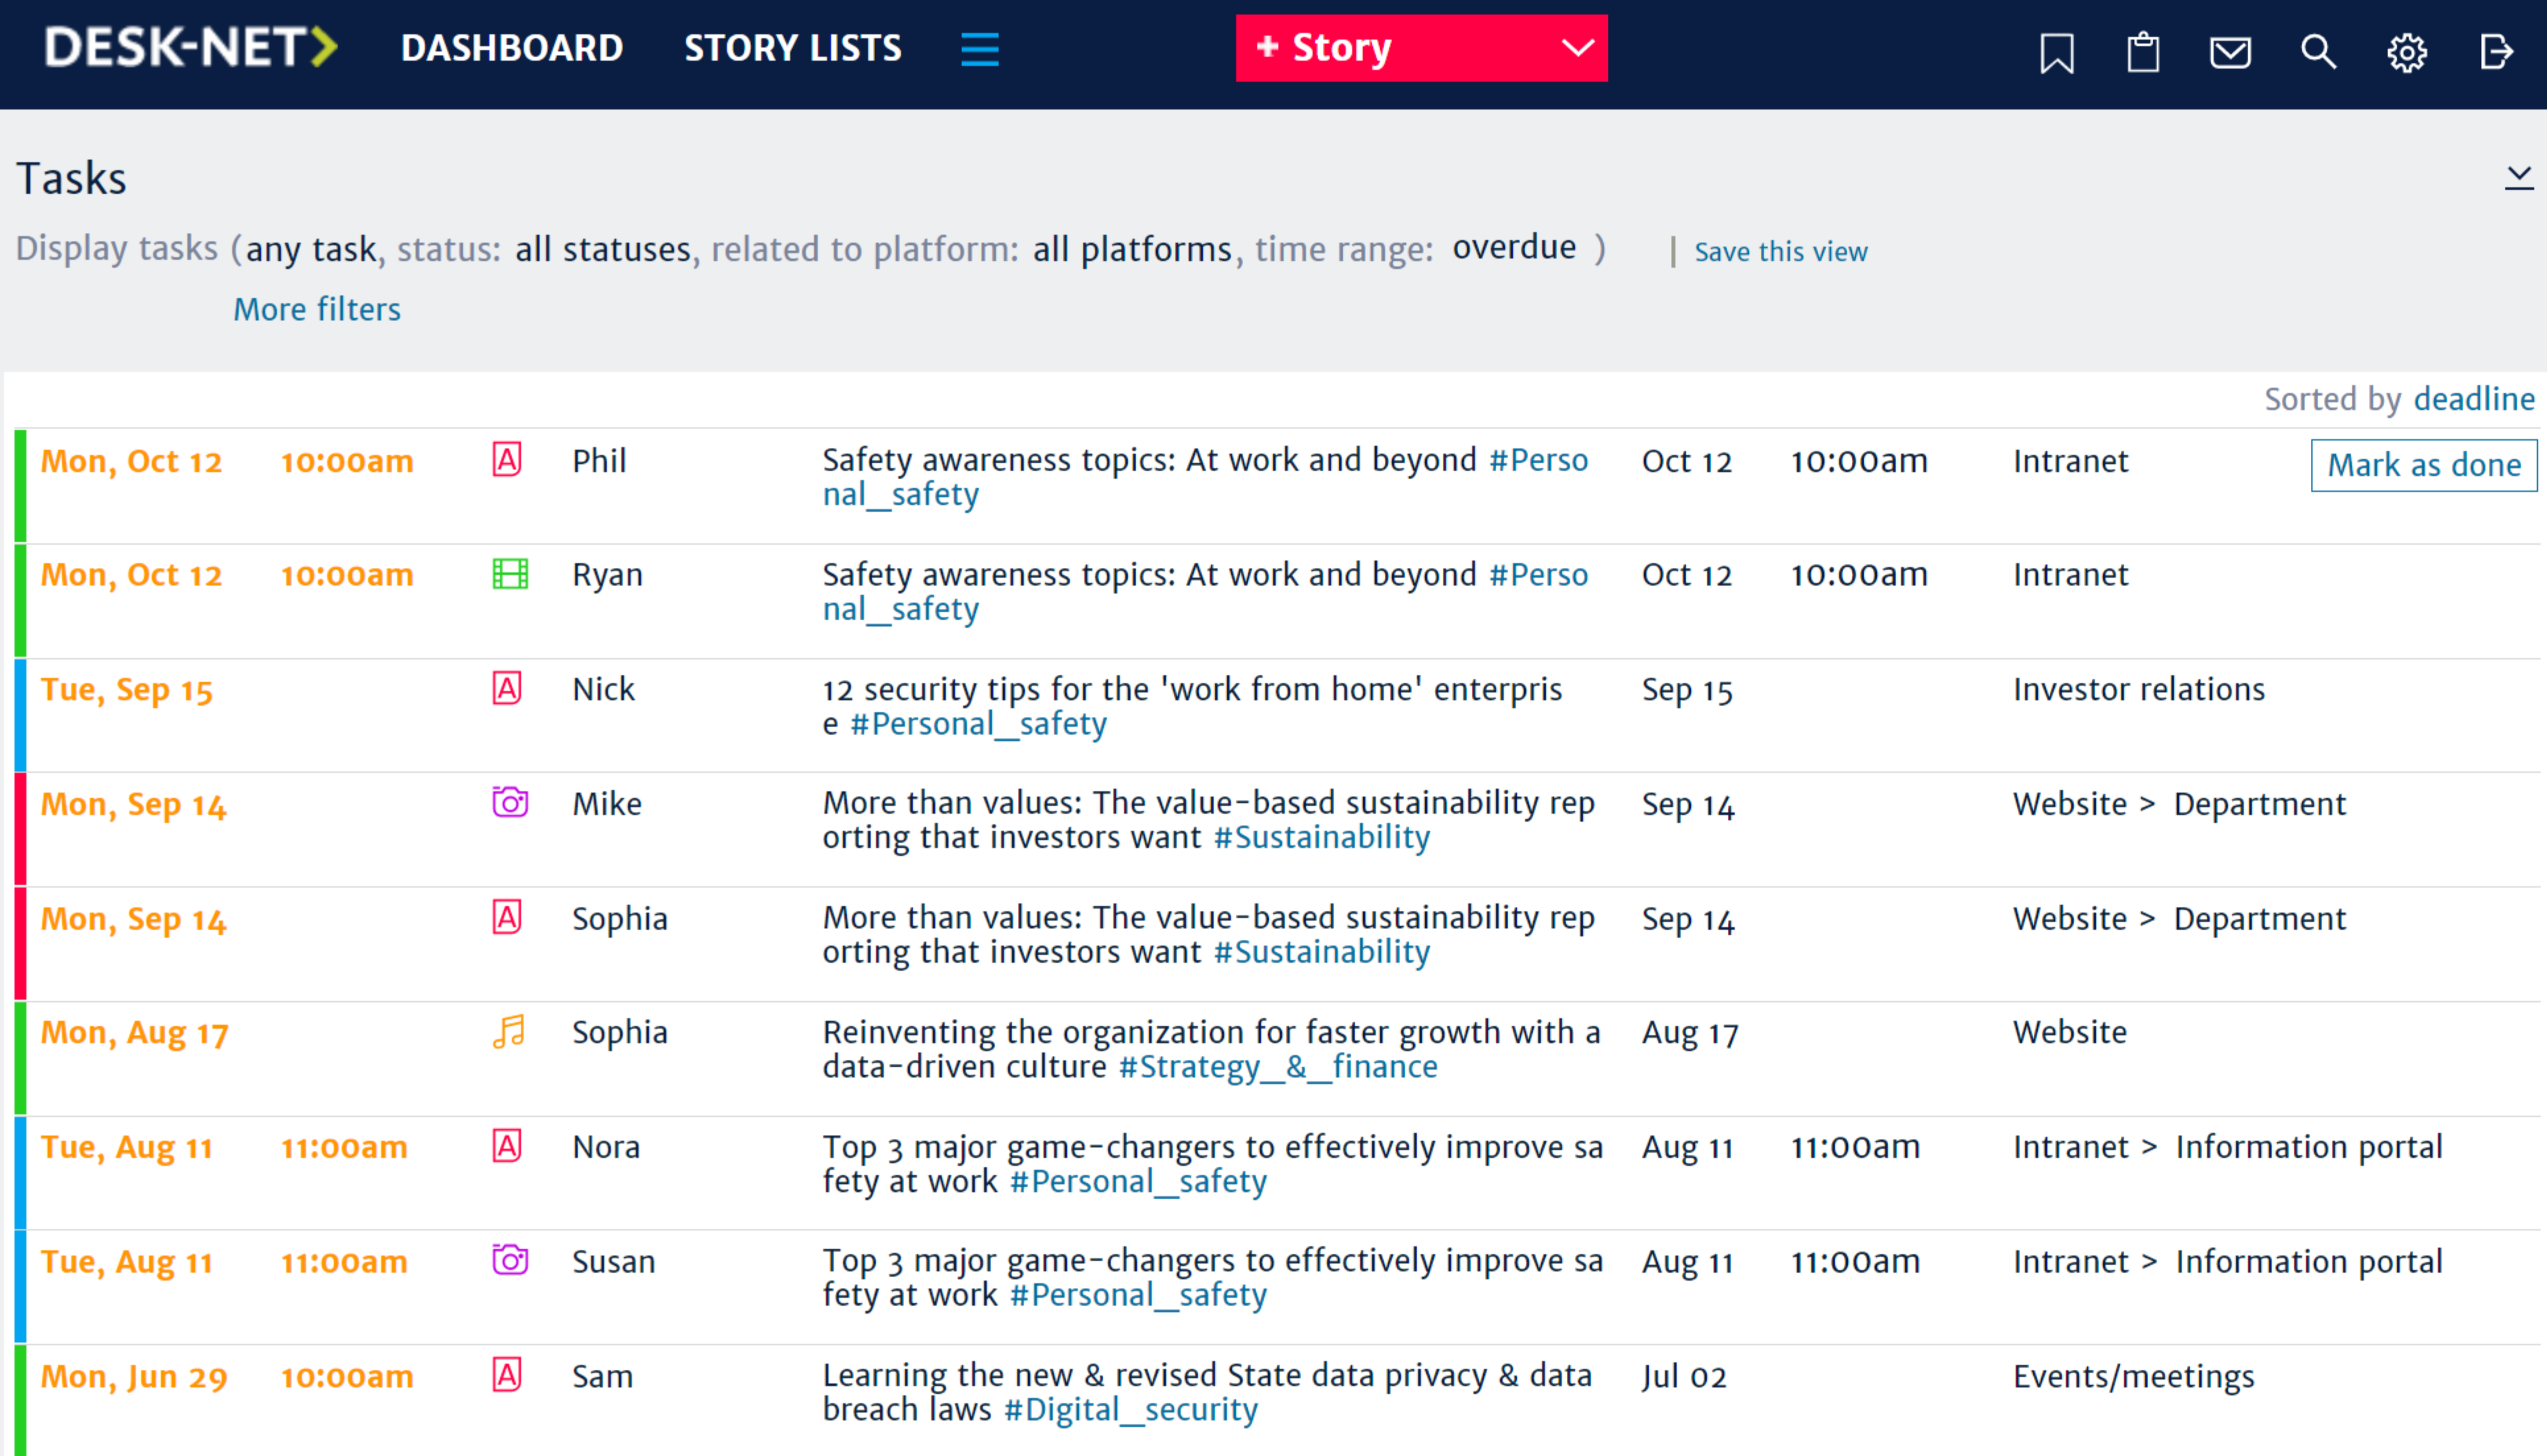Open the Story Lists menu
This screenshot has height=1456, width=2547.
[x=792, y=48]
